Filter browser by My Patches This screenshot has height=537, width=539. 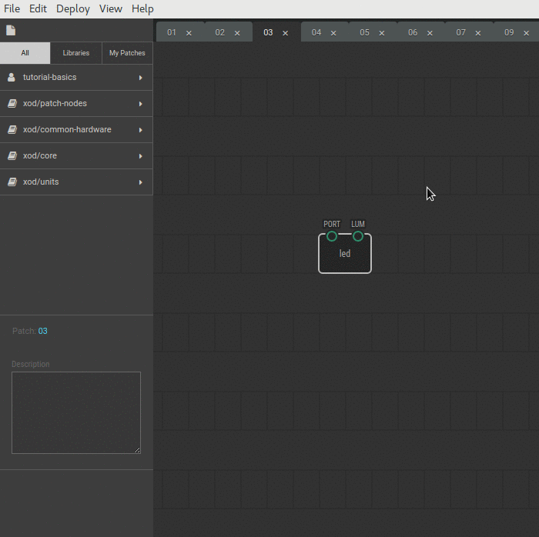127,53
